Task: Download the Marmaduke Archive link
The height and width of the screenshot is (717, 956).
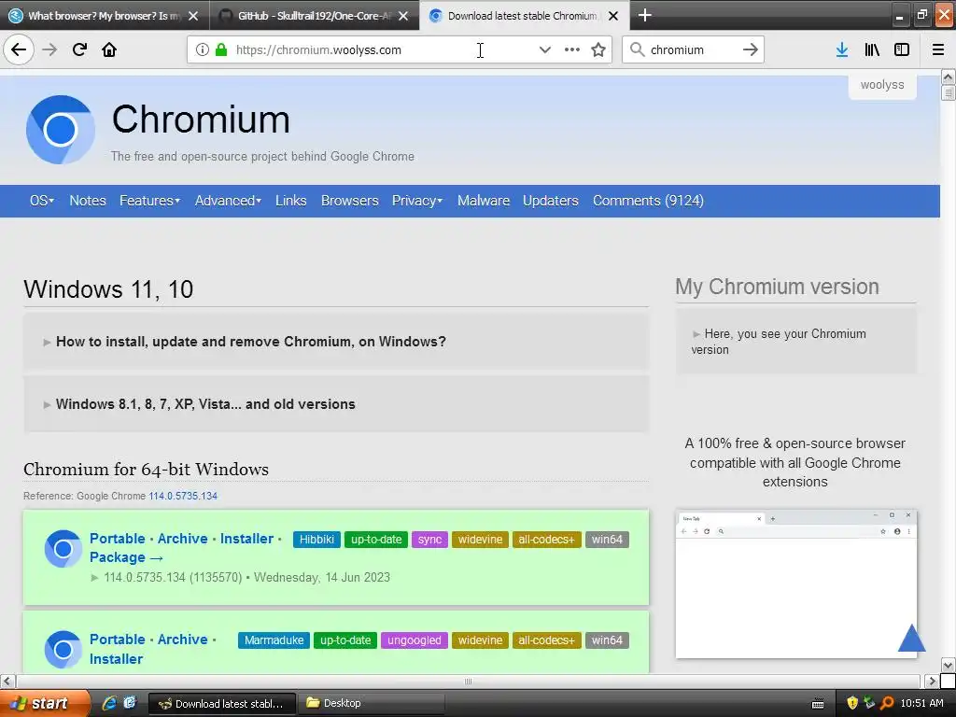Action: coord(183,639)
